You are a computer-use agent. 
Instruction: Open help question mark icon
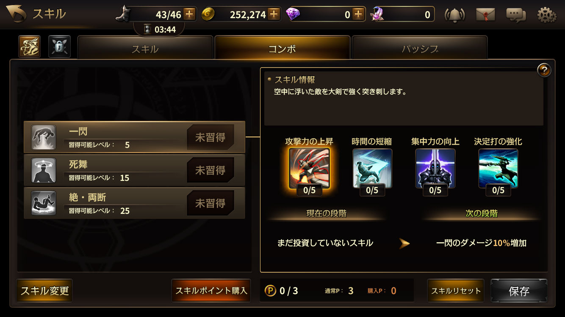pos(544,70)
